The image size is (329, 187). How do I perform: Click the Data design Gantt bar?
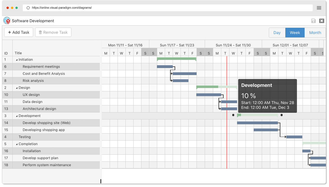coord(229,102)
